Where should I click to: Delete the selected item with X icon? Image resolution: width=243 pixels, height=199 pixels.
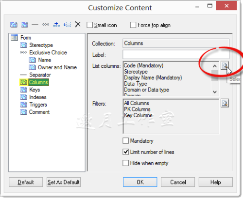(78, 24)
